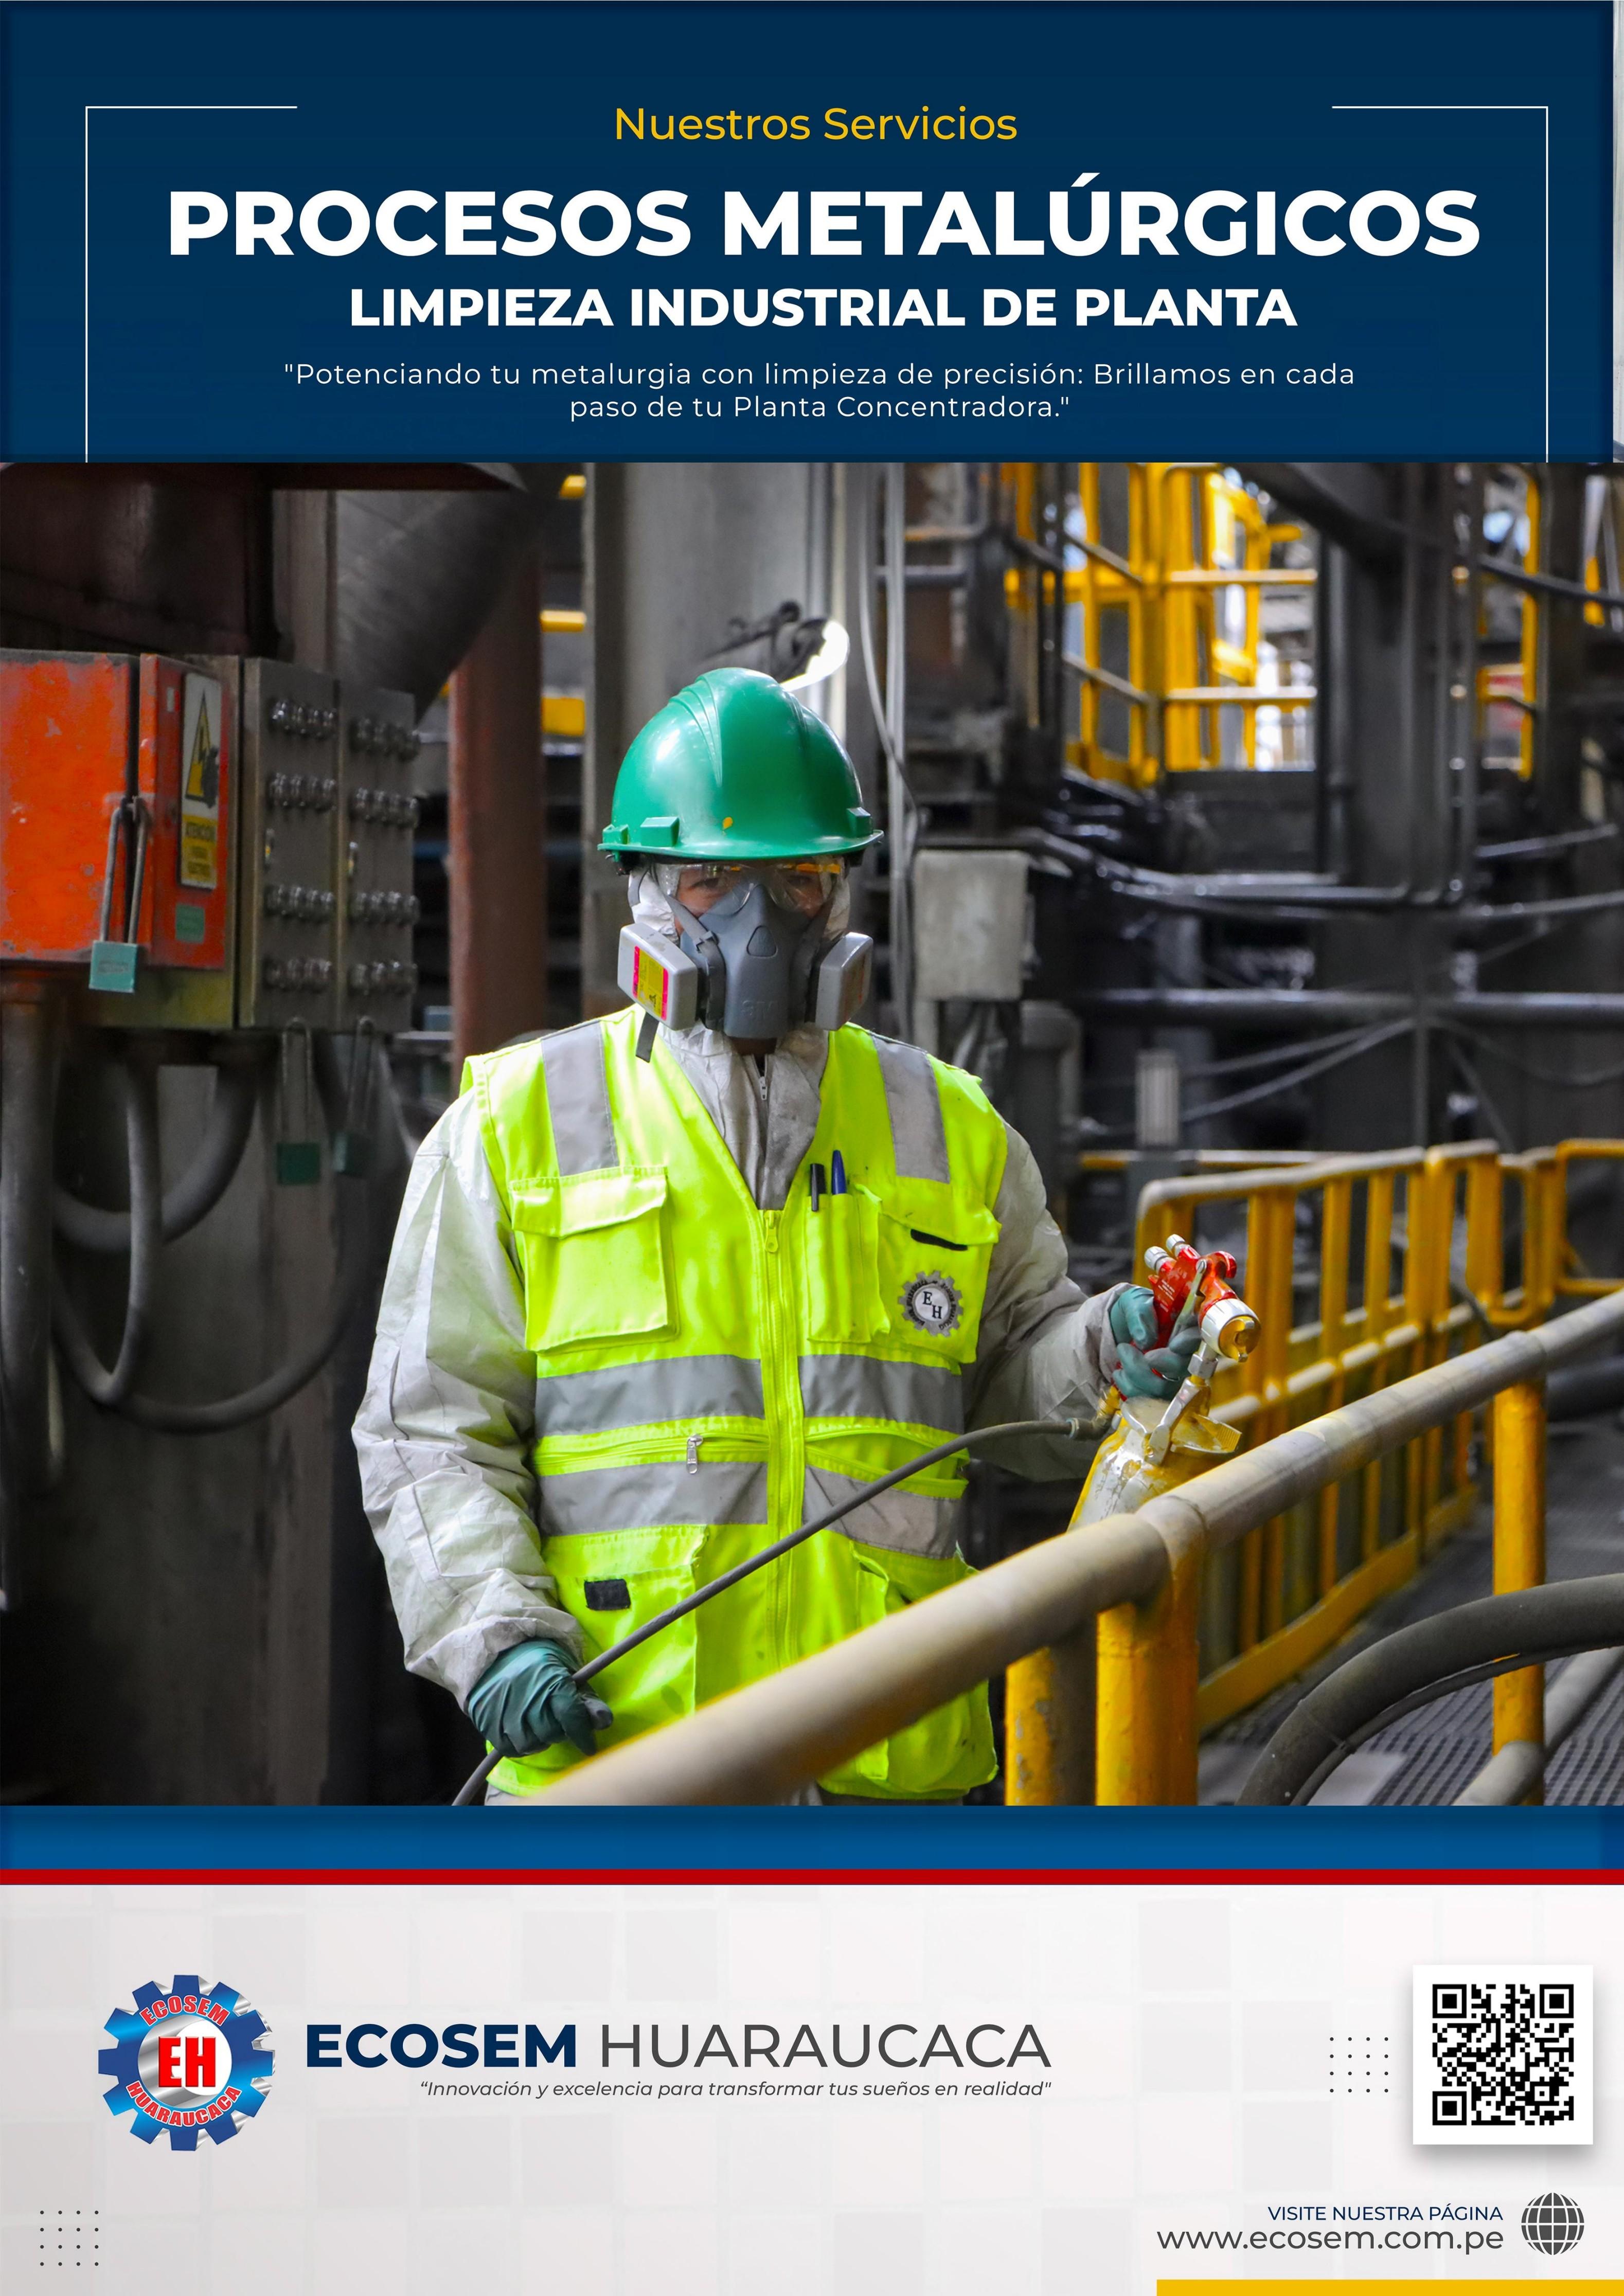Click the yellow bar at the bottom-right edge

pos(1389,2288)
